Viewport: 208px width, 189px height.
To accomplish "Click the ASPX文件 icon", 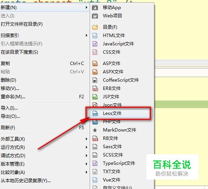I will [x=95, y=72].
